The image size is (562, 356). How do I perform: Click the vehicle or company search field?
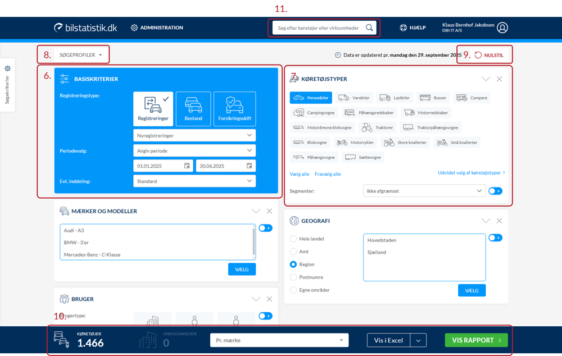(x=318, y=28)
